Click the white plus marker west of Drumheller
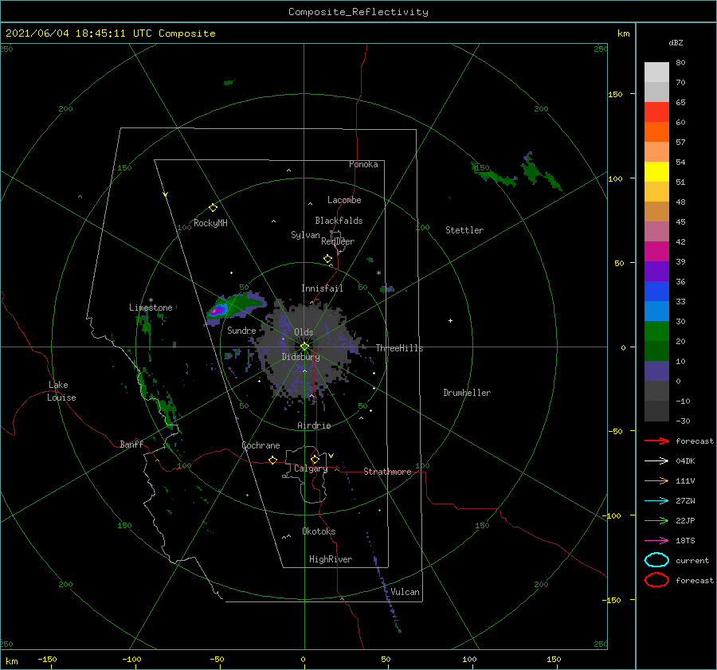The width and height of the screenshot is (717, 670). tap(450, 320)
